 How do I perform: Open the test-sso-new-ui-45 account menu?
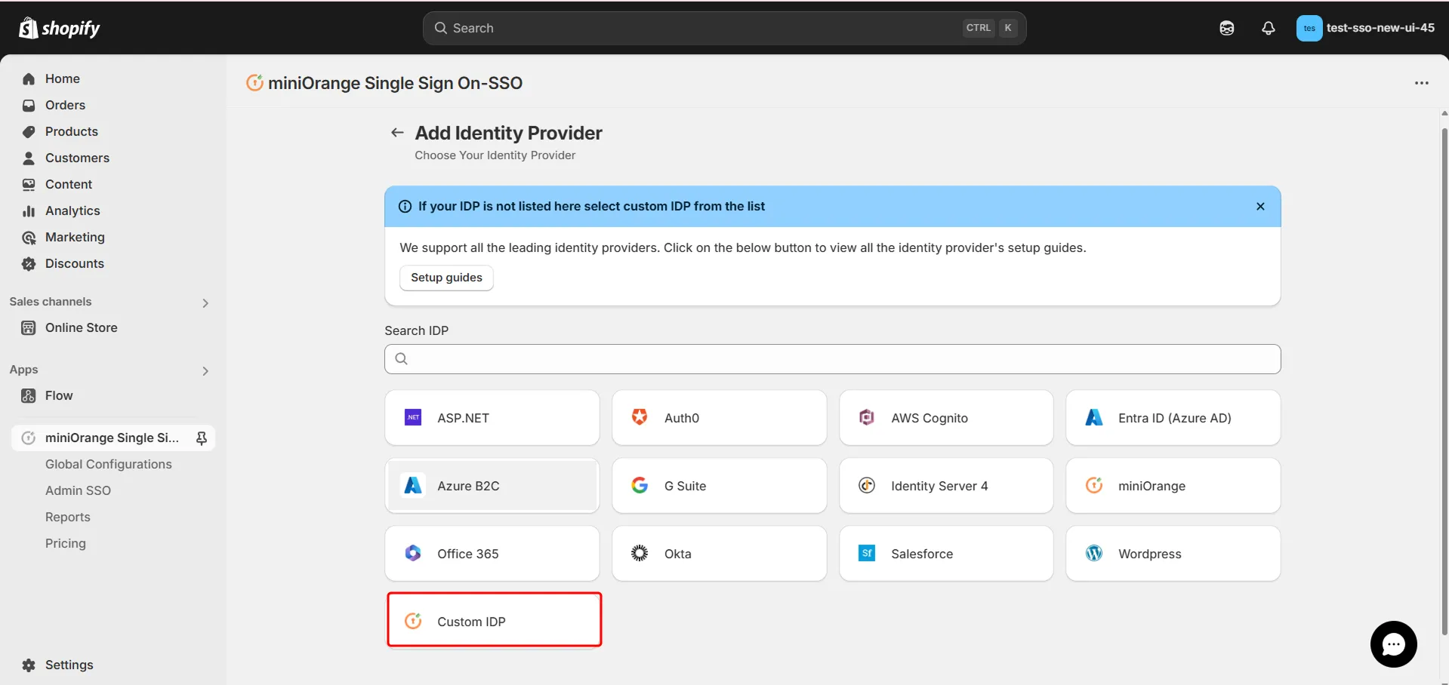[1366, 28]
